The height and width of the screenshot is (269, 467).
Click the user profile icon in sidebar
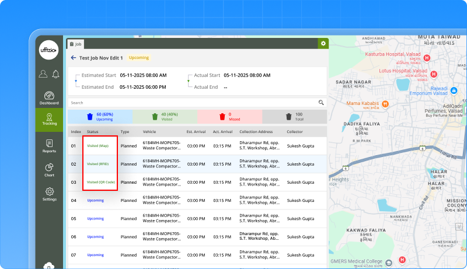[43, 74]
